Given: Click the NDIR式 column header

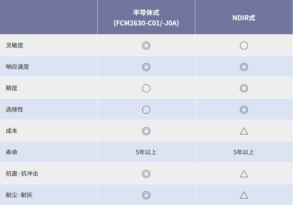Looking at the screenshot, I should [244, 18].
